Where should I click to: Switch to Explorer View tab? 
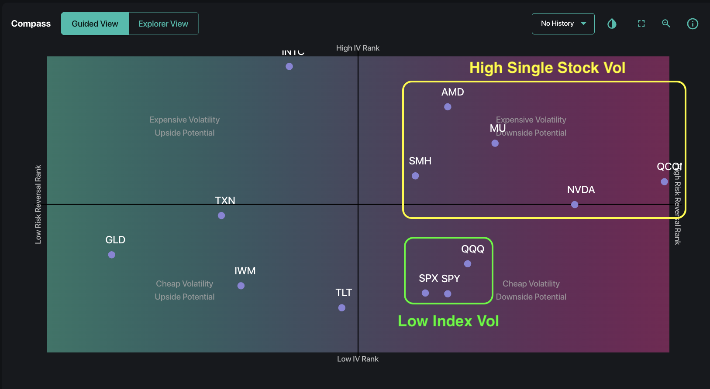tap(163, 24)
